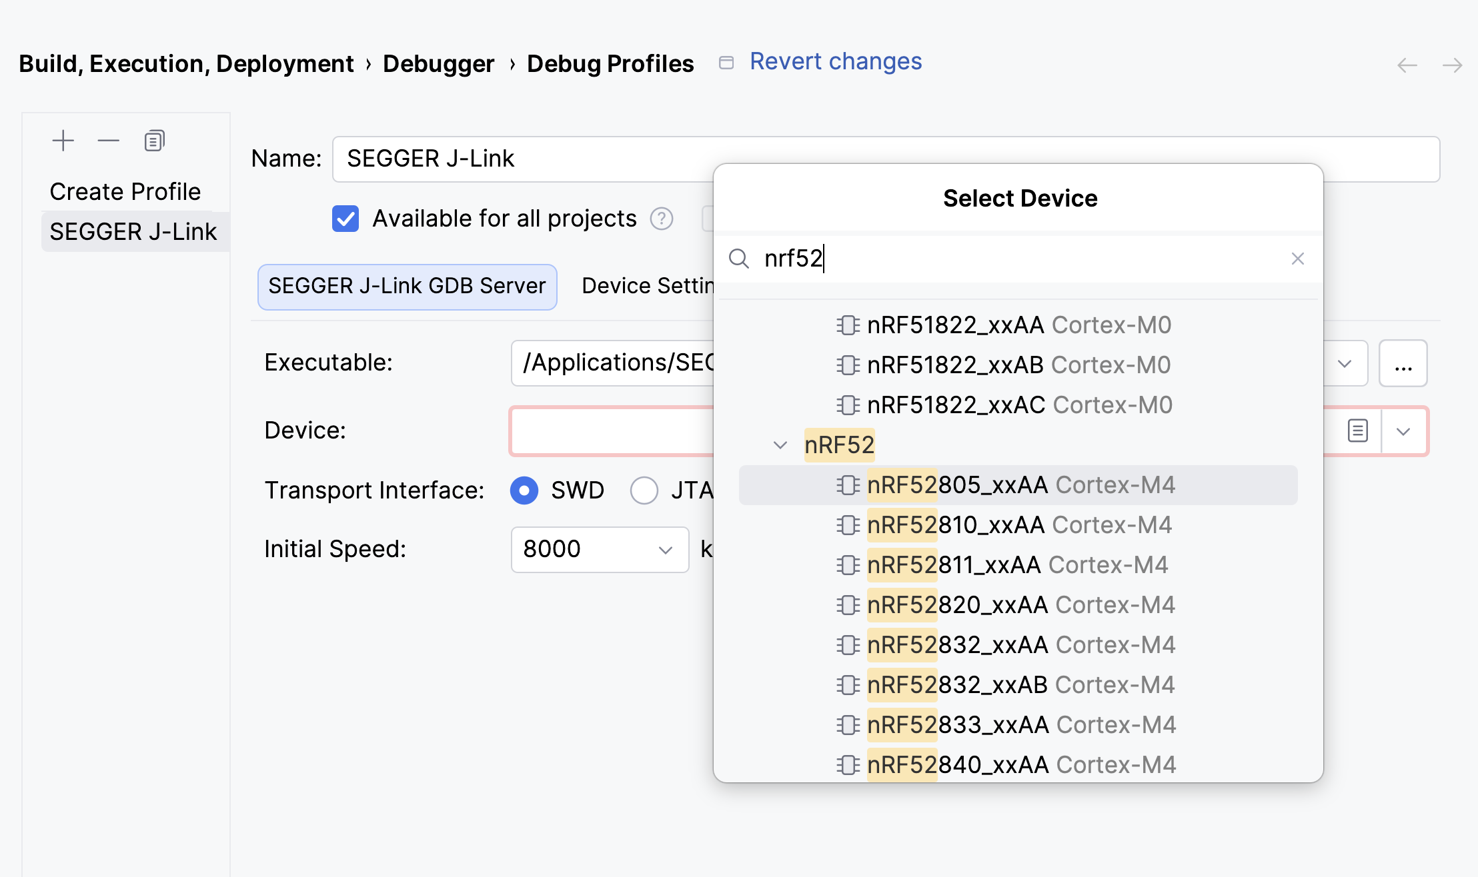The height and width of the screenshot is (877, 1478).
Task: Switch to SEGGER J-Link GDB Server tab
Action: 407,287
